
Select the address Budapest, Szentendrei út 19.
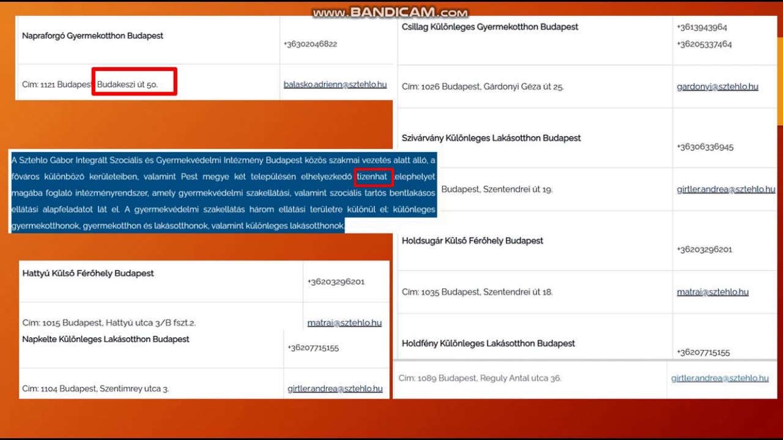[497, 190]
